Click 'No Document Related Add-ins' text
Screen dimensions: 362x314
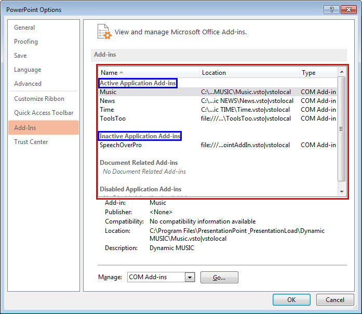click(144, 172)
